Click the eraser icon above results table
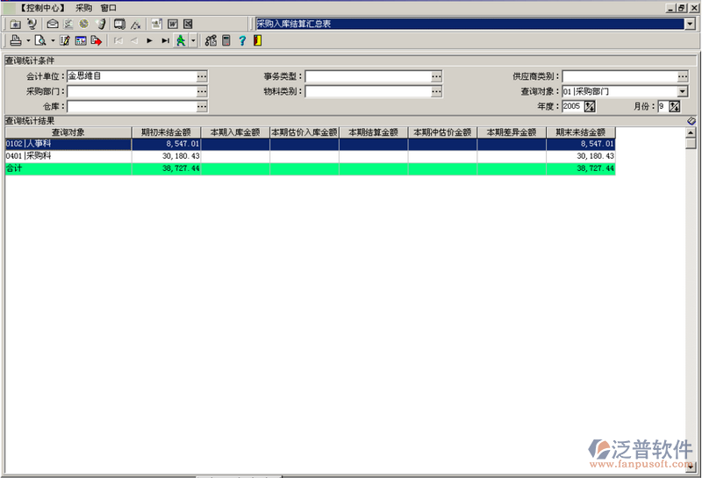 tap(691, 120)
